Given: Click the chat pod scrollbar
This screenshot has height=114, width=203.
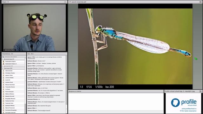Looking at the screenshot, I should click(x=67, y=85).
